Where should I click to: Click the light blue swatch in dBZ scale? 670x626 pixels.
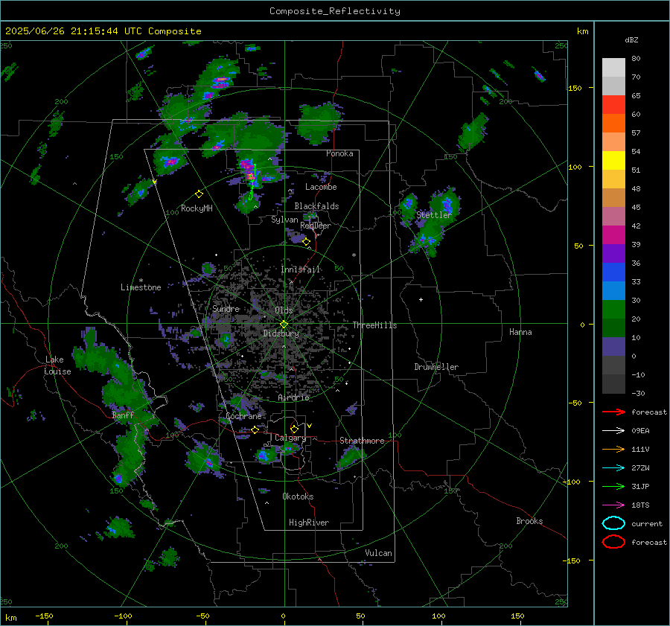point(613,290)
